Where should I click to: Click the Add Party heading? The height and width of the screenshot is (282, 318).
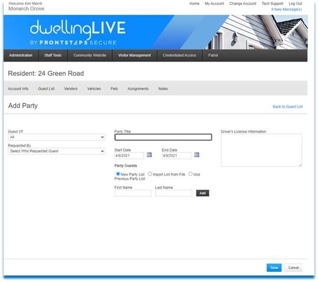coord(23,106)
